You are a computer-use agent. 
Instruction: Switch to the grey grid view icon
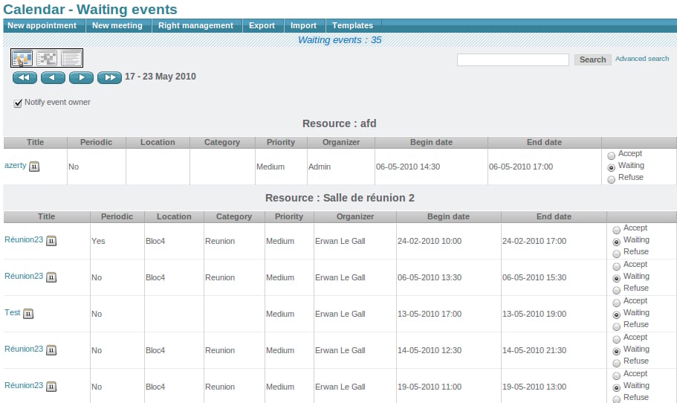47,58
